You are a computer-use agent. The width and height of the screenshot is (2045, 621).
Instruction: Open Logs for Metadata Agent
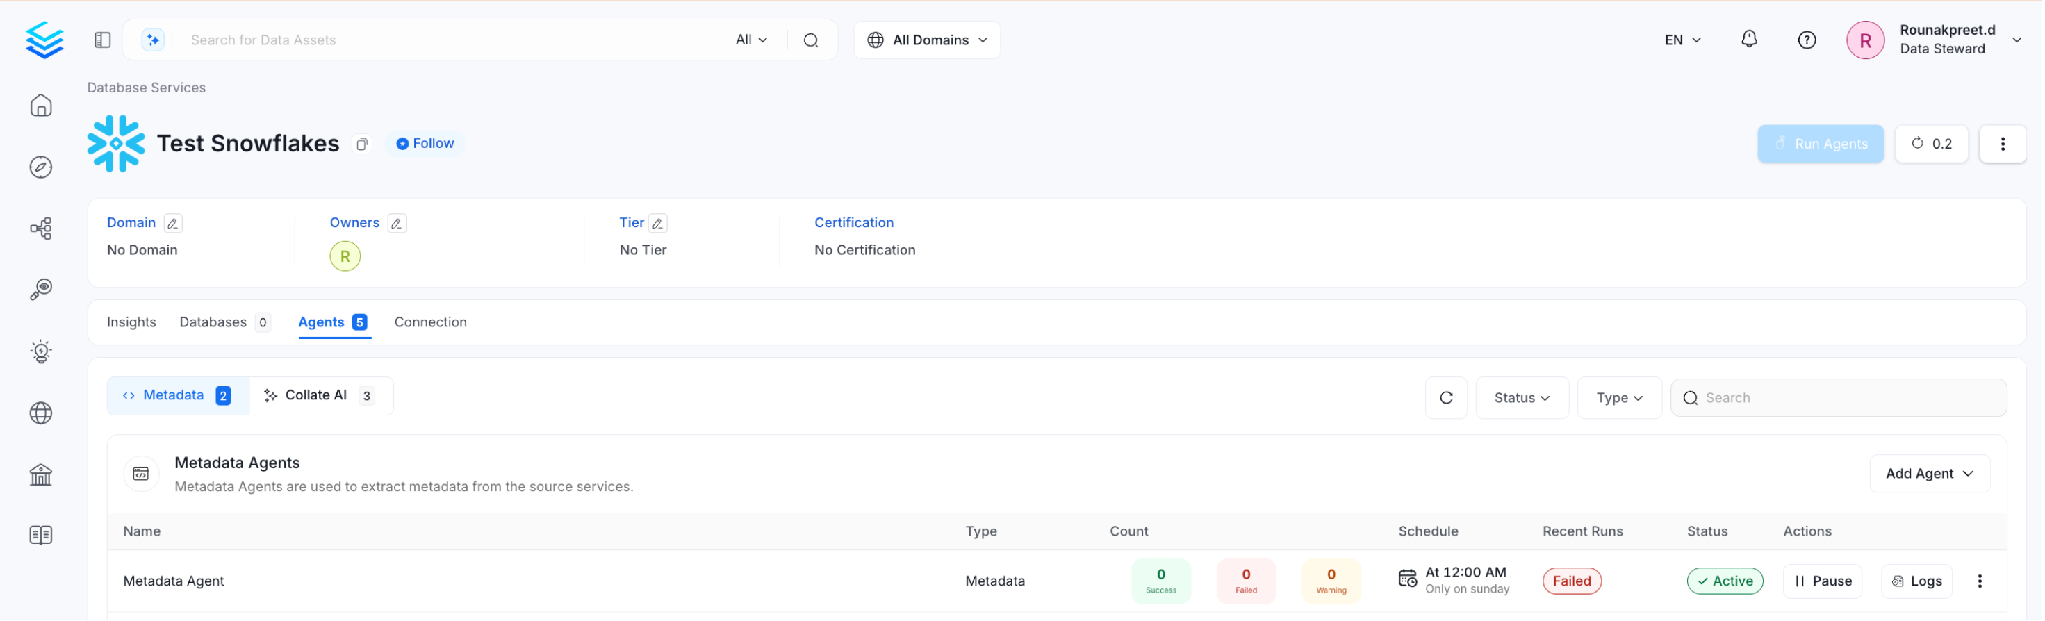(x=1918, y=581)
